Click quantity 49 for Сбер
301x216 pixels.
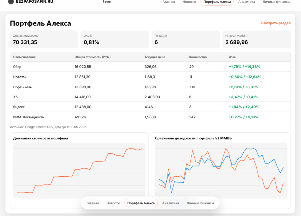[191, 67]
